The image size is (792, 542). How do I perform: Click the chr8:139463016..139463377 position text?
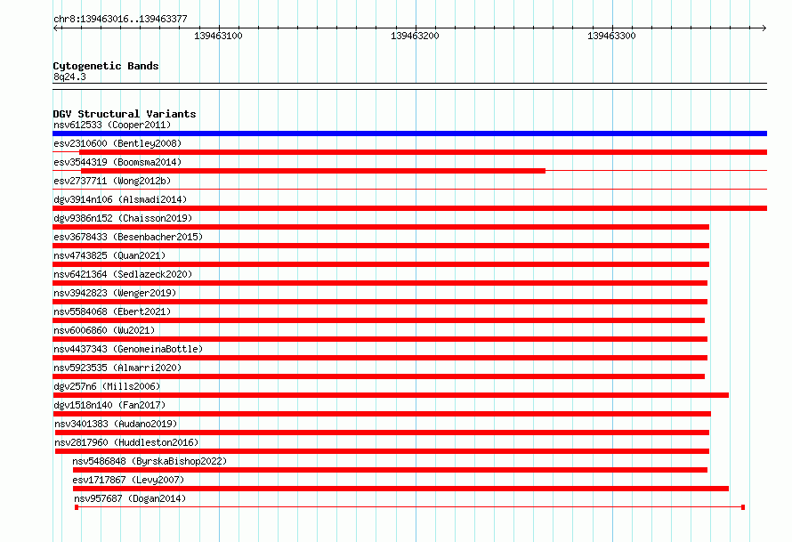(120, 19)
